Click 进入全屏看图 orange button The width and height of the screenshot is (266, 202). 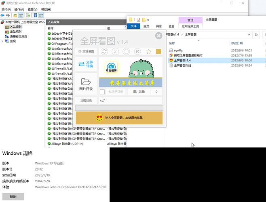pos(119,118)
